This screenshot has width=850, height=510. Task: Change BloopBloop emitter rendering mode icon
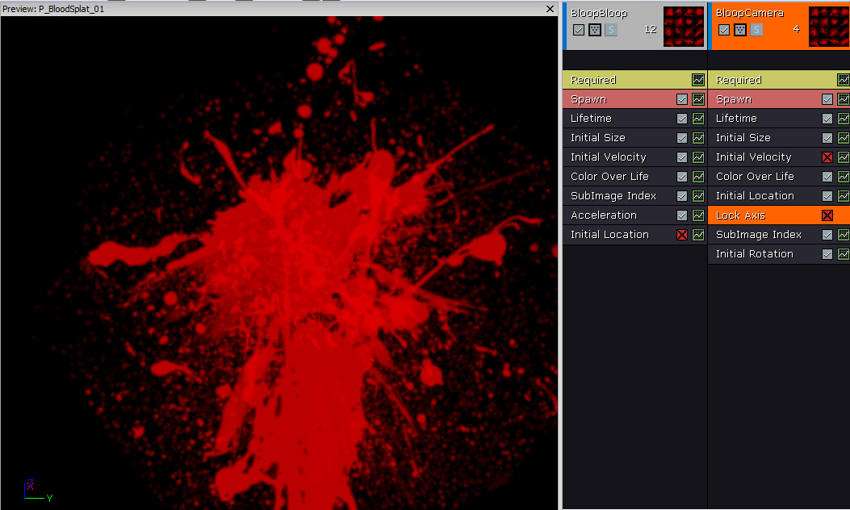(x=595, y=30)
